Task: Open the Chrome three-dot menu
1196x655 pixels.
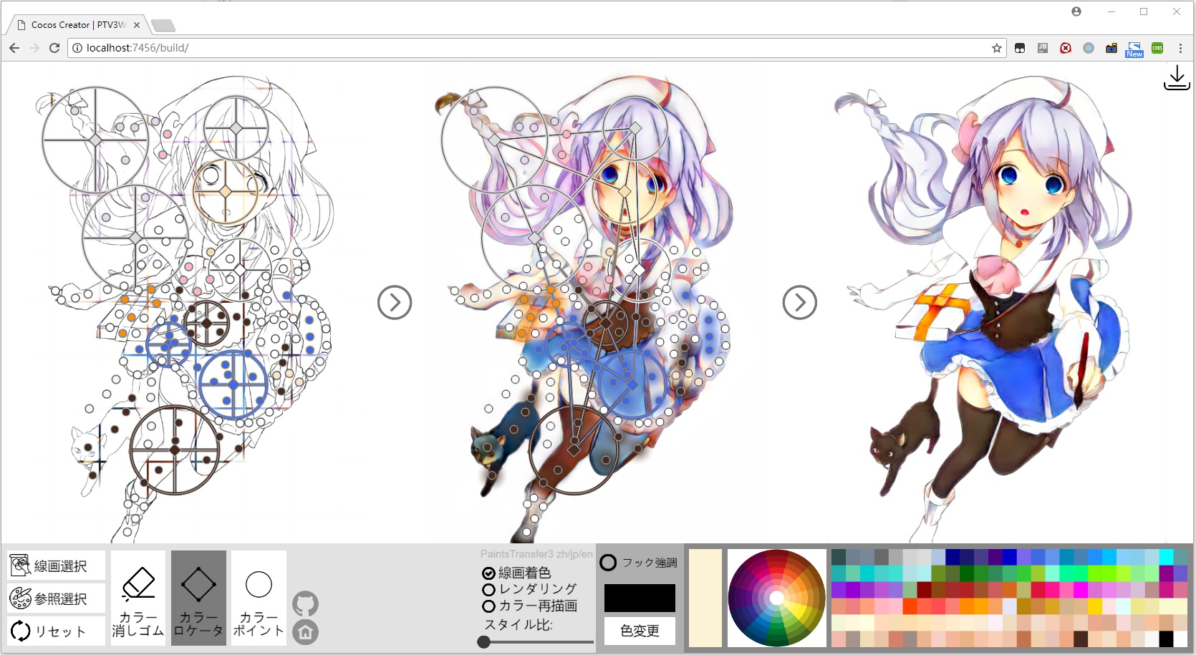Action: 1181,48
